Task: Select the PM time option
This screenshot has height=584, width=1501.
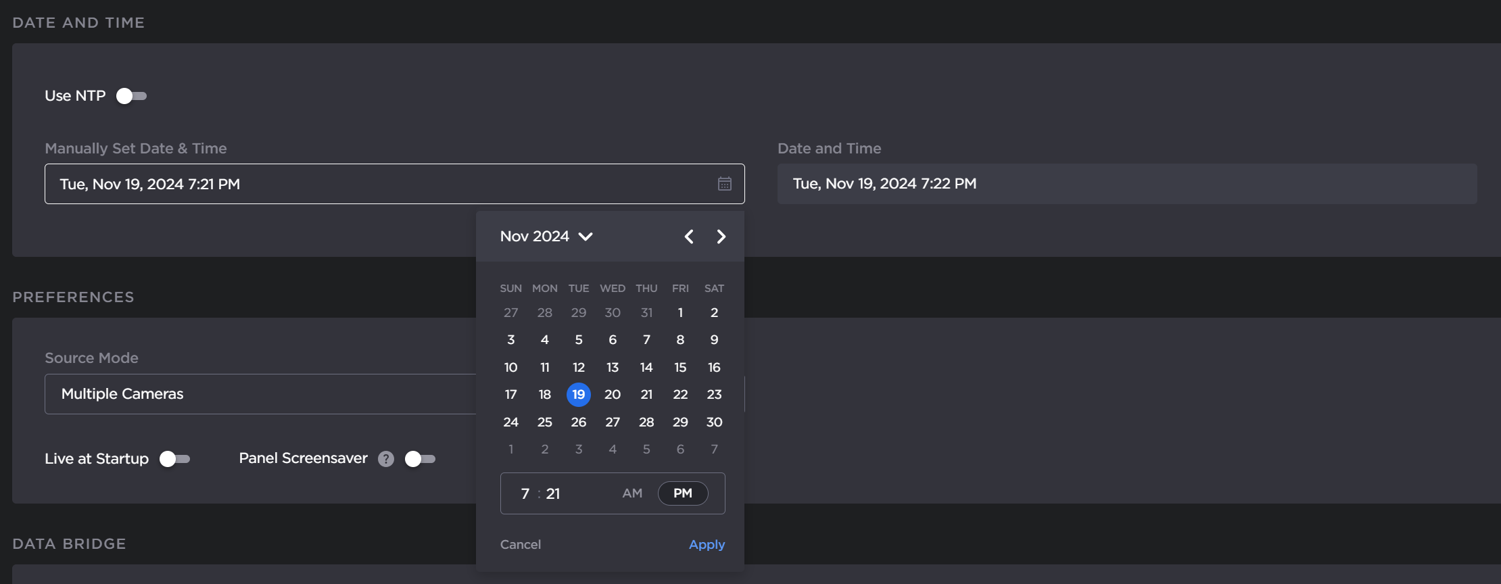Action: 683,493
